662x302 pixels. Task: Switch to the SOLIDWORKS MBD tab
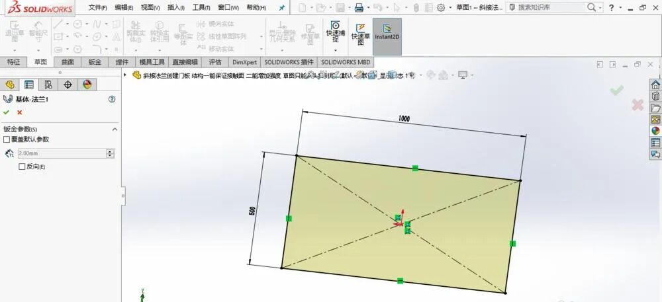click(x=346, y=62)
